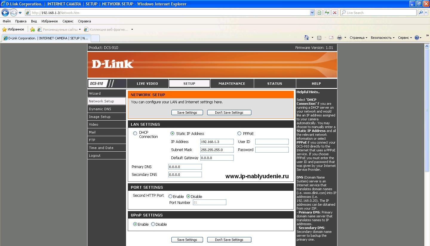Click top Don't Save Settings button

(x=229, y=113)
